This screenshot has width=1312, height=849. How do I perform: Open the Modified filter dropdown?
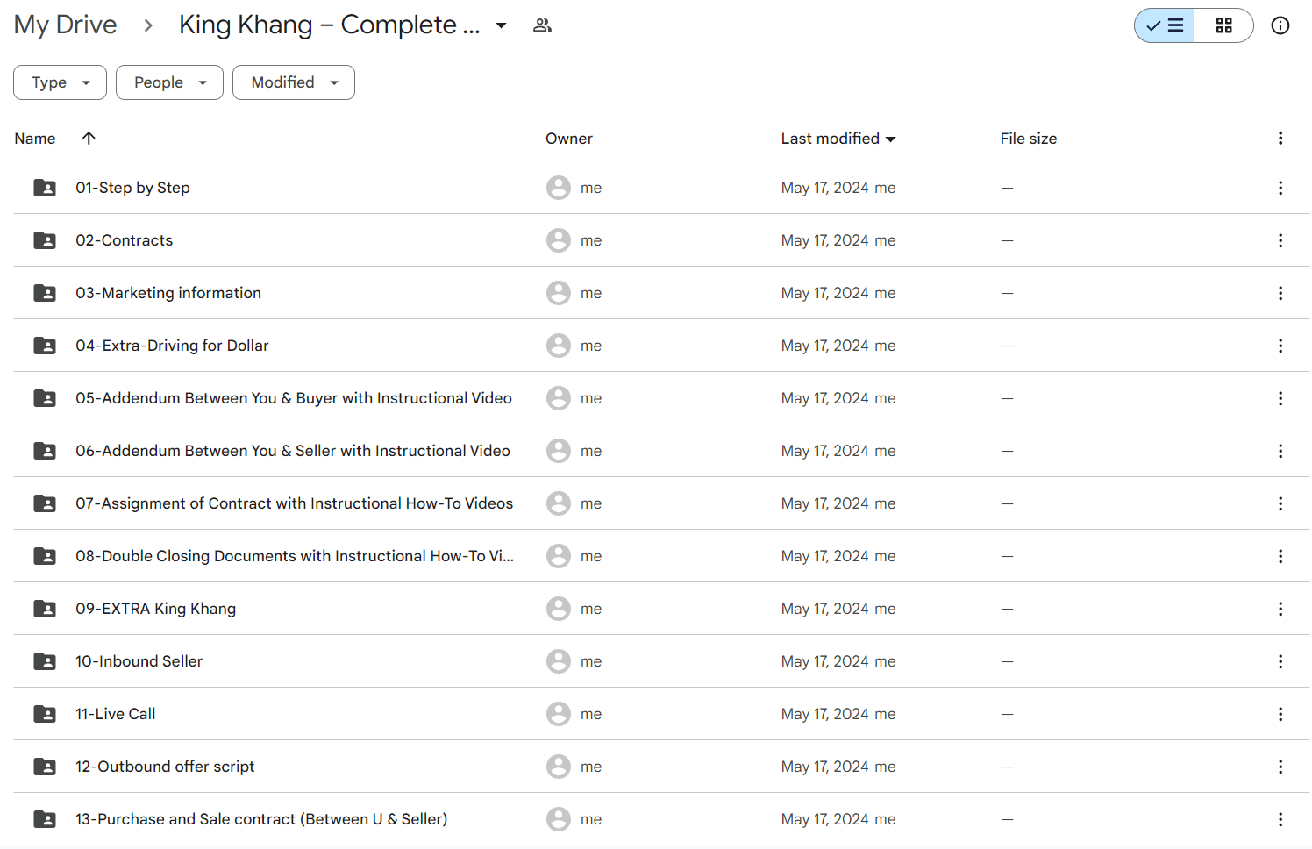click(x=294, y=82)
